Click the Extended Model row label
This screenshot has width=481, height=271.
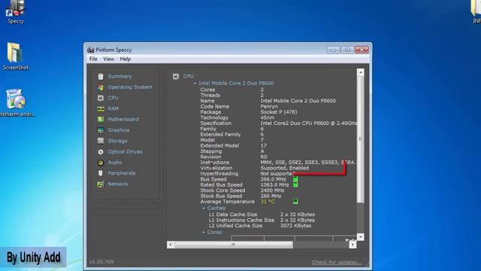point(219,145)
